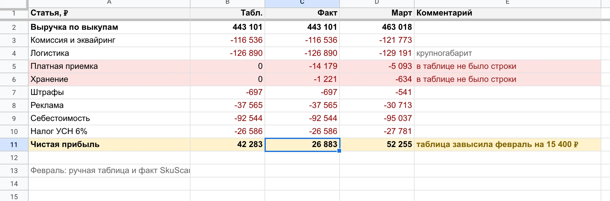Select the March commission value -121 773
Screen dimensions: 610x201
pos(377,40)
